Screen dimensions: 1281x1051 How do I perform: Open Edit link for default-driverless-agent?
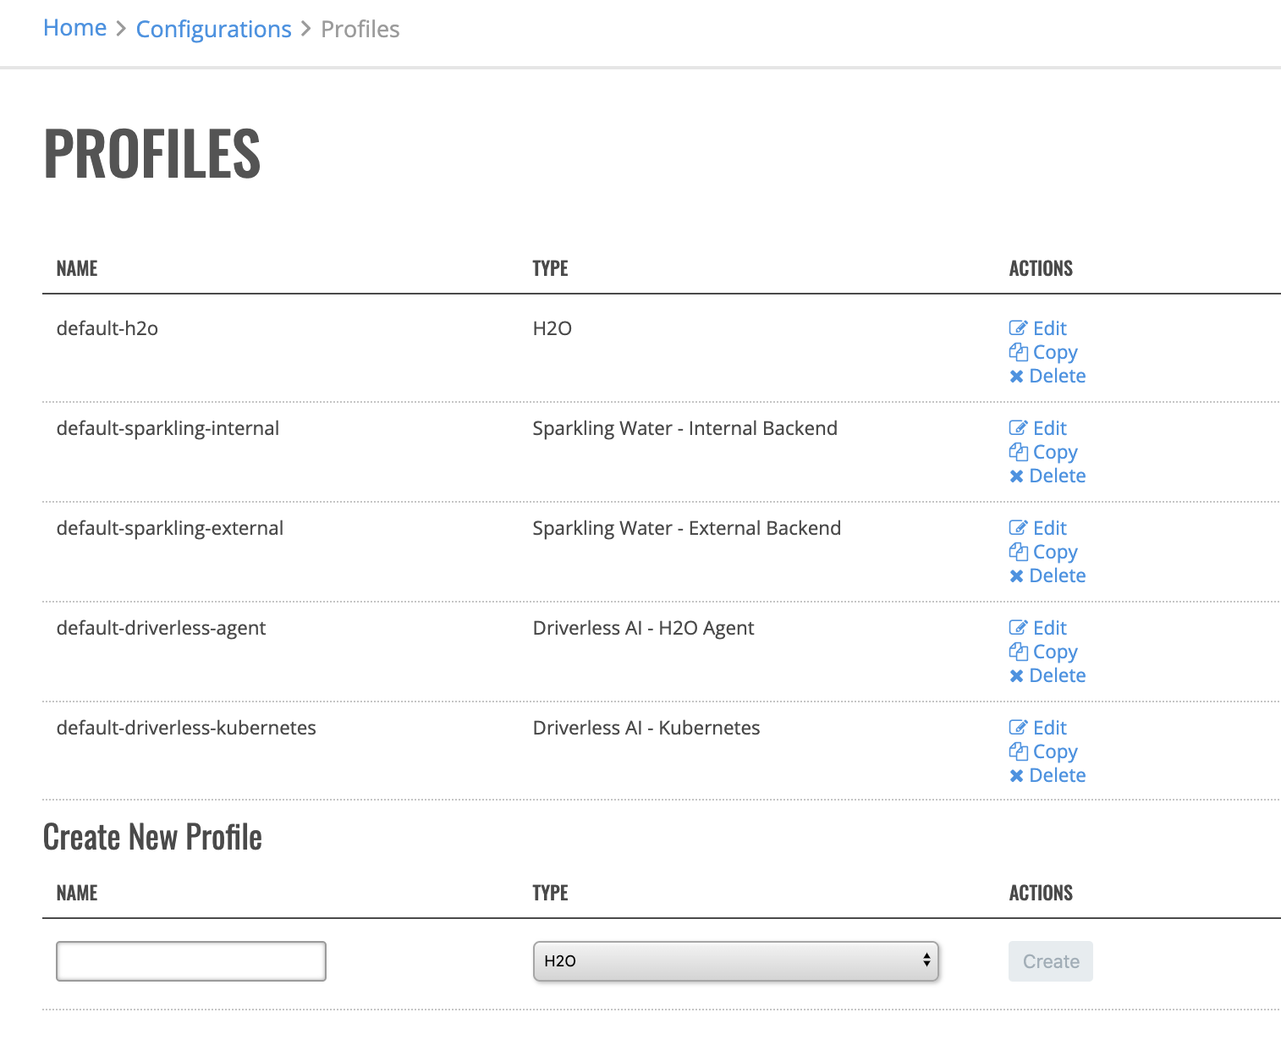click(1049, 628)
